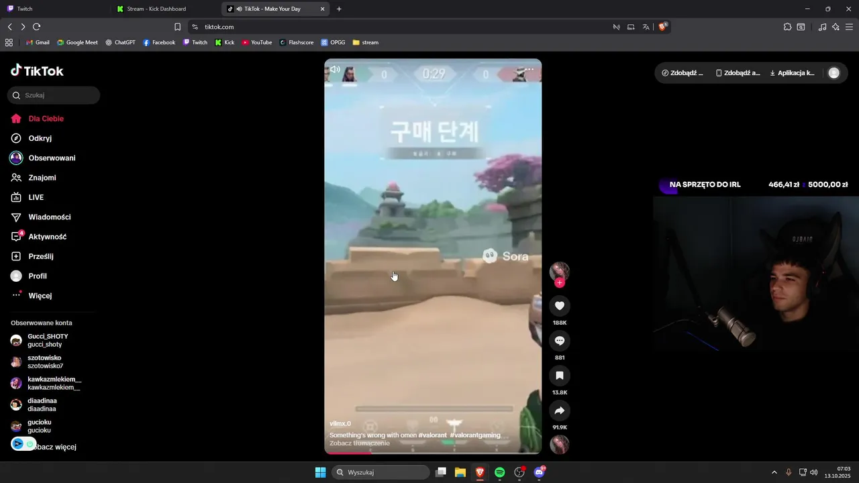The image size is (859, 483).
Task: Open the Dla Ciebie home feed
Action: click(46, 119)
